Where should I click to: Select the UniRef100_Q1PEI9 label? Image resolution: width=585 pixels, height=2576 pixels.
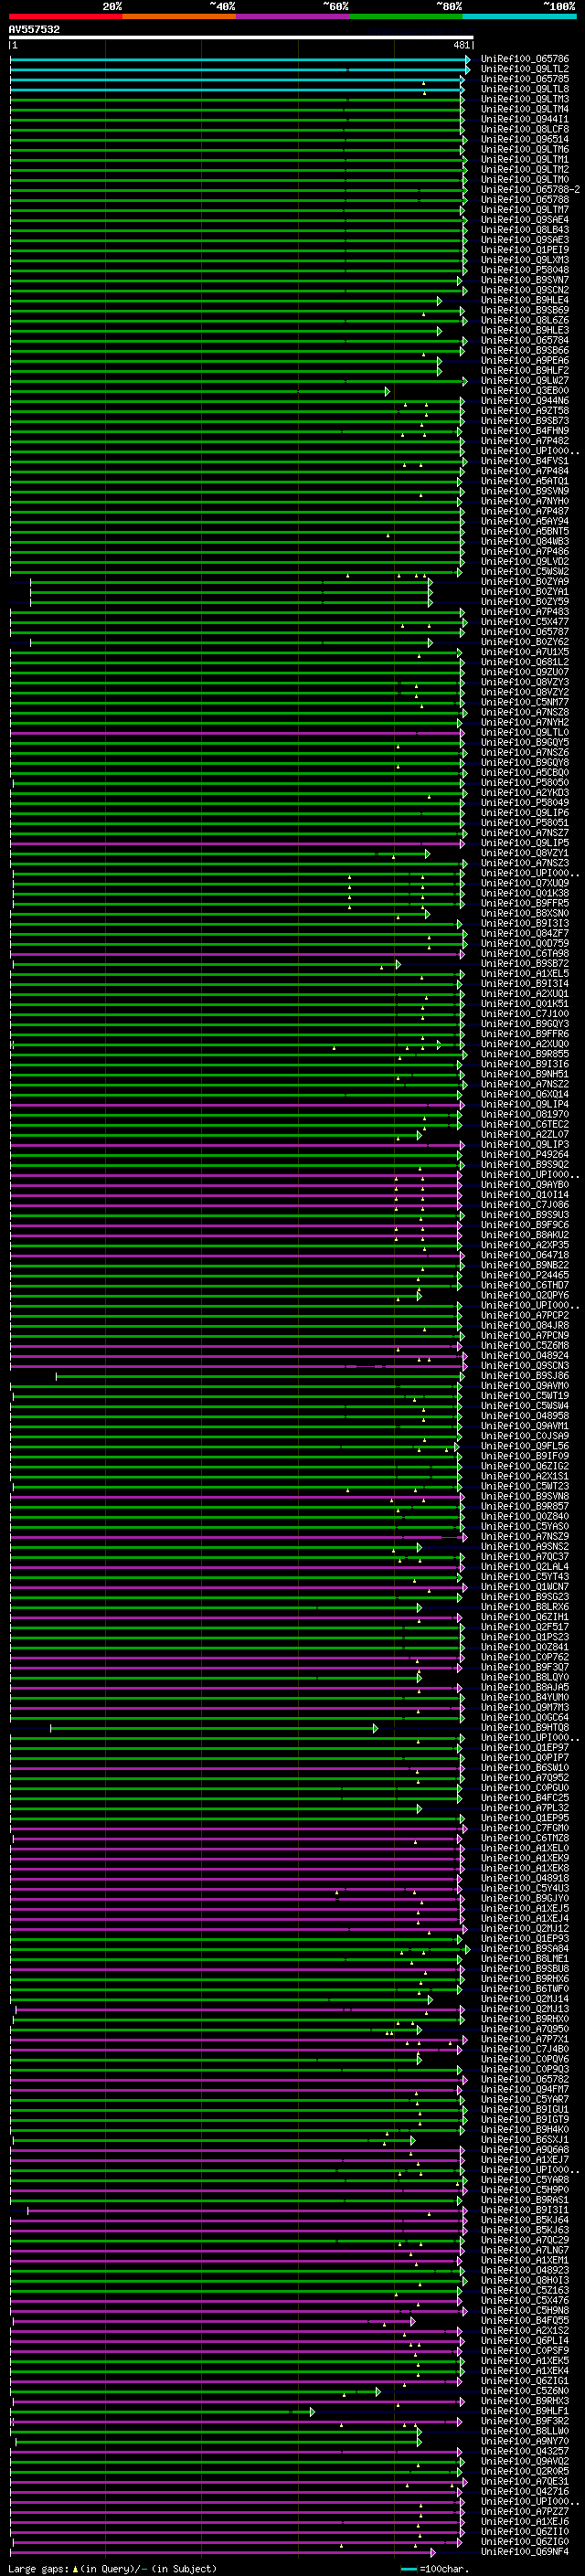pyautogui.click(x=525, y=250)
